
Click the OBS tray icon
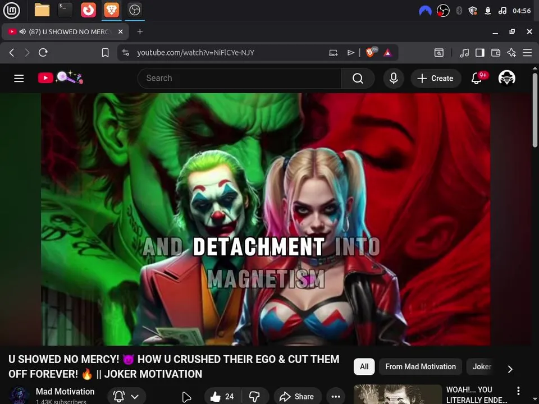point(443,11)
